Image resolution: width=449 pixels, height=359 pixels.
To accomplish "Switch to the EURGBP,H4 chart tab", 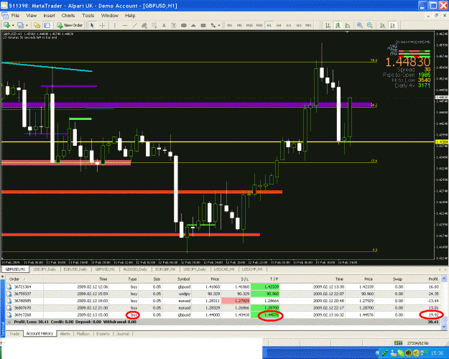I will coord(165,269).
